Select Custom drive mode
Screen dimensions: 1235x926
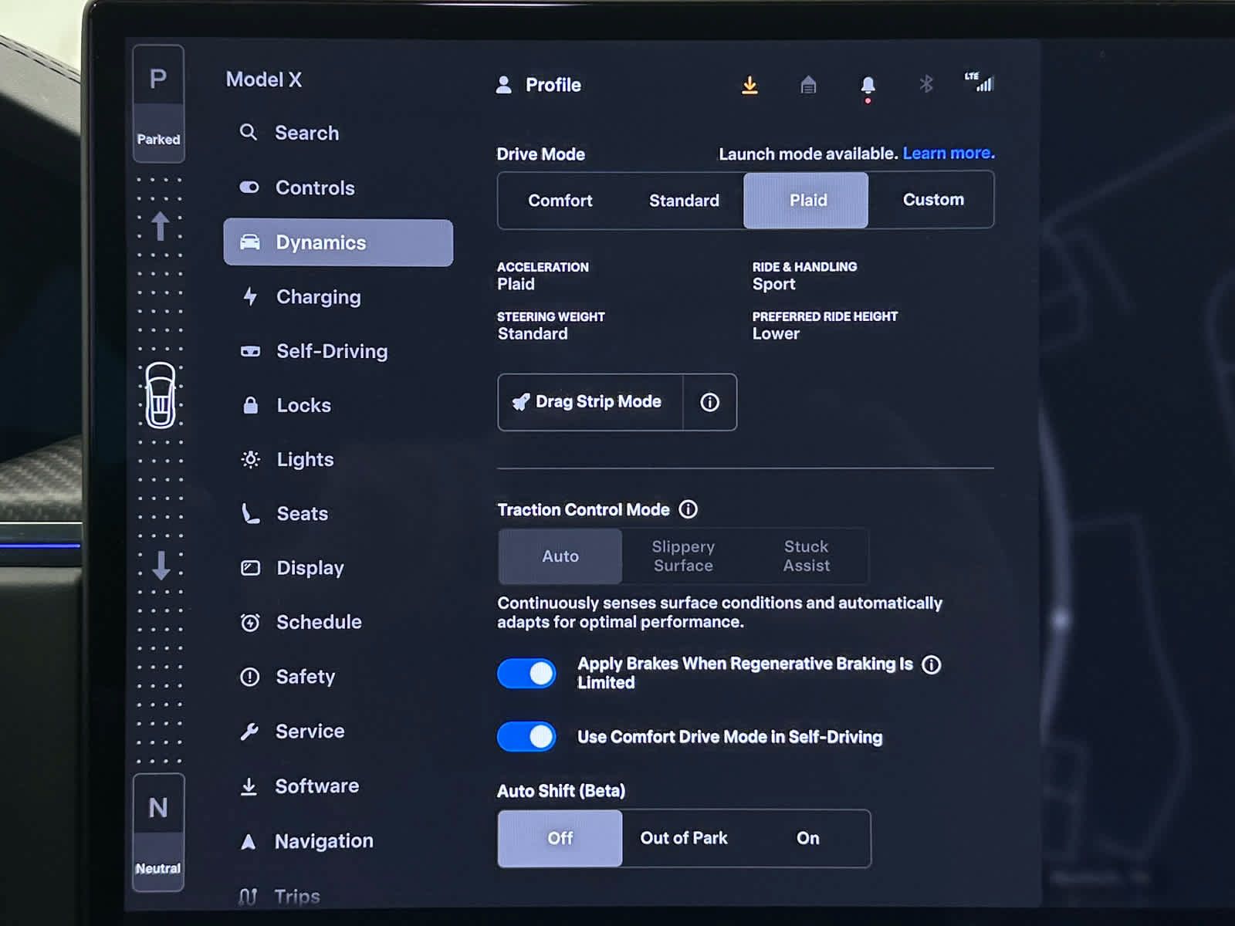pyautogui.click(x=932, y=200)
